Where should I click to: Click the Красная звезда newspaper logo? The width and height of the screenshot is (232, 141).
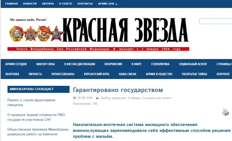click(126, 30)
